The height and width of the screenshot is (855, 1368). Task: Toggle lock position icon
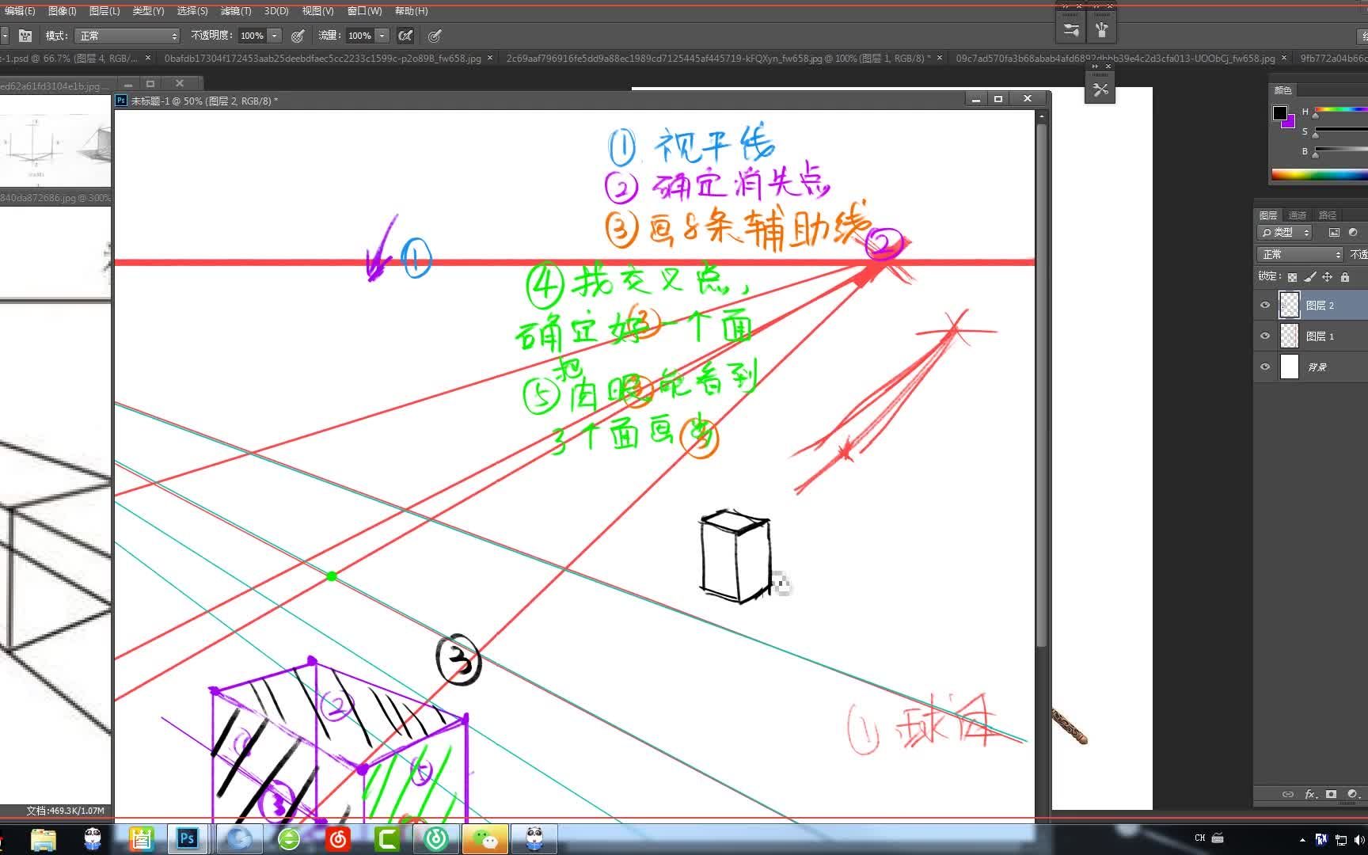(1327, 277)
